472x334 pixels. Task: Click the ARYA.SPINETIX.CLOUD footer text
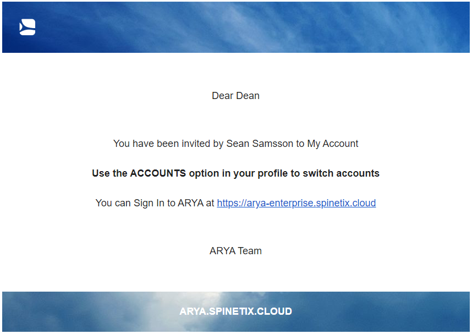click(235, 311)
